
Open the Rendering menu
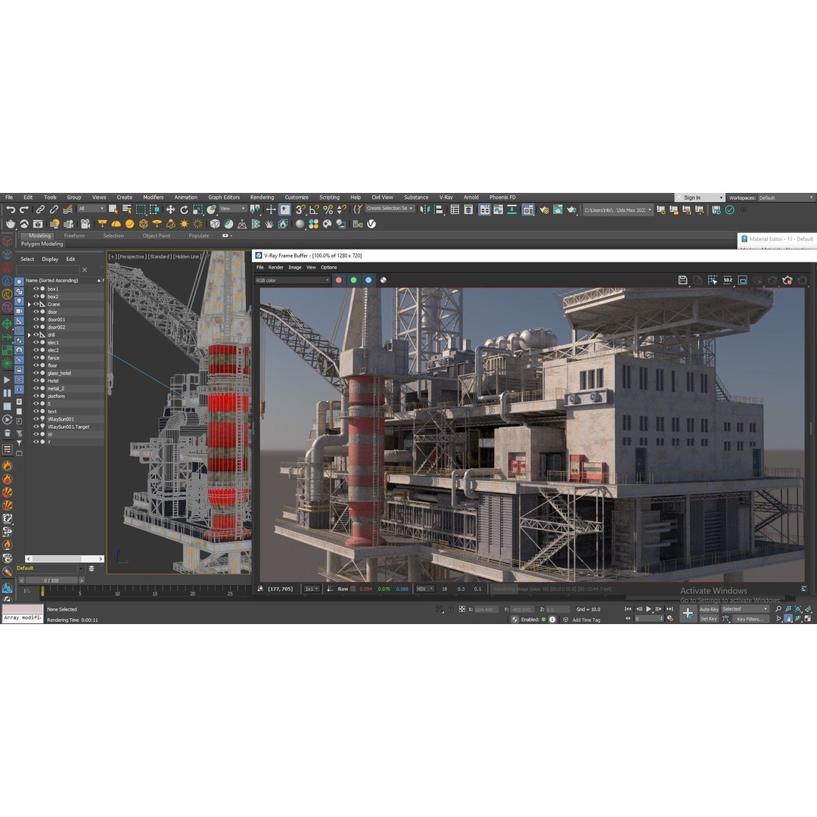click(262, 197)
